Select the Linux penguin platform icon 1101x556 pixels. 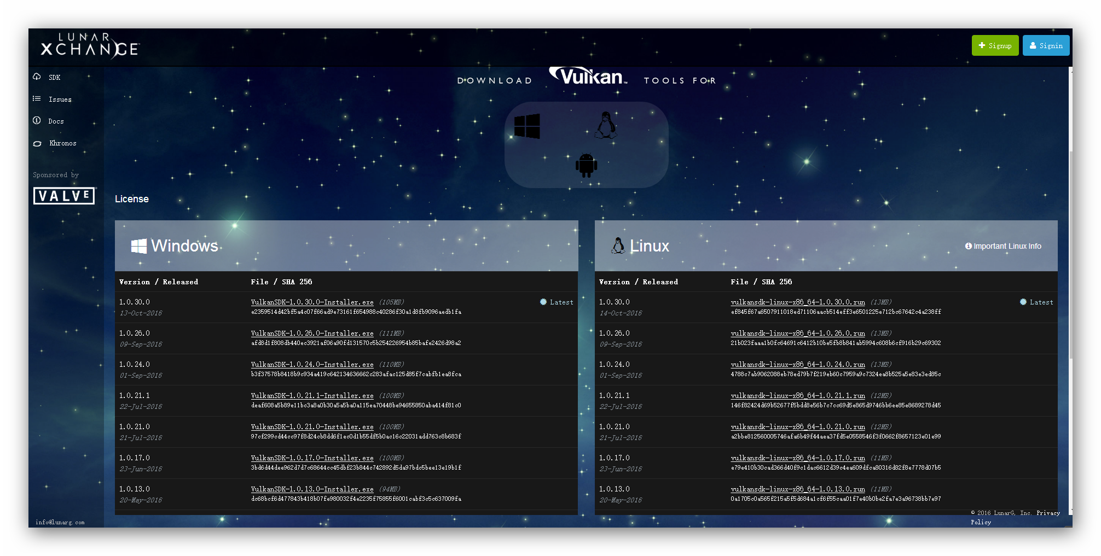pos(605,126)
